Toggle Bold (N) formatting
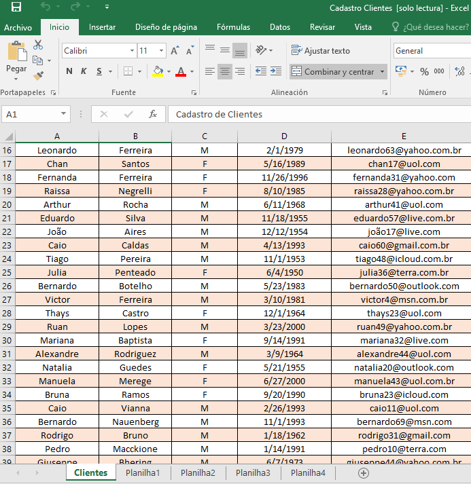The height and width of the screenshot is (484, 471). click(x=69, y=71)
